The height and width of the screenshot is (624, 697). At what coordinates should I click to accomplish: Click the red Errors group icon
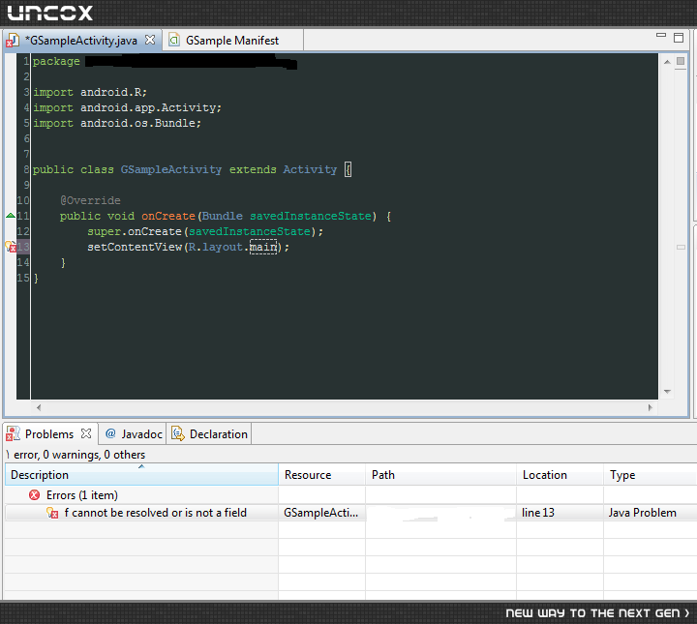point(34,494)
